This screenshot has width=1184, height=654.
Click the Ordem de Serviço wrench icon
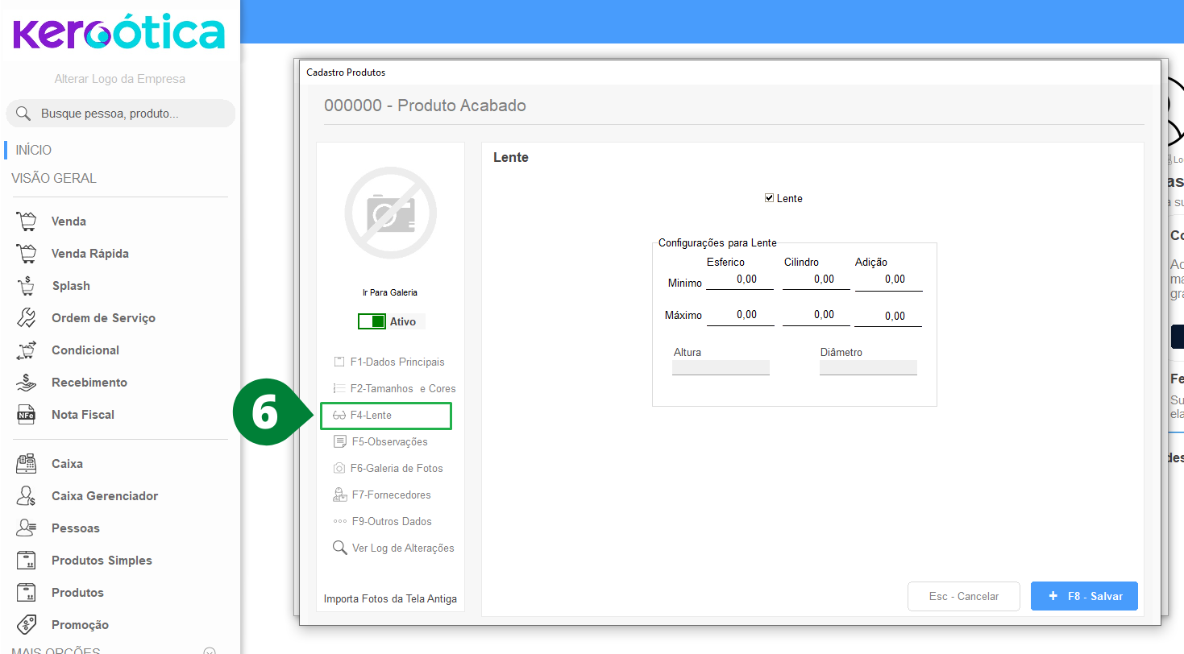pos(26,318)
